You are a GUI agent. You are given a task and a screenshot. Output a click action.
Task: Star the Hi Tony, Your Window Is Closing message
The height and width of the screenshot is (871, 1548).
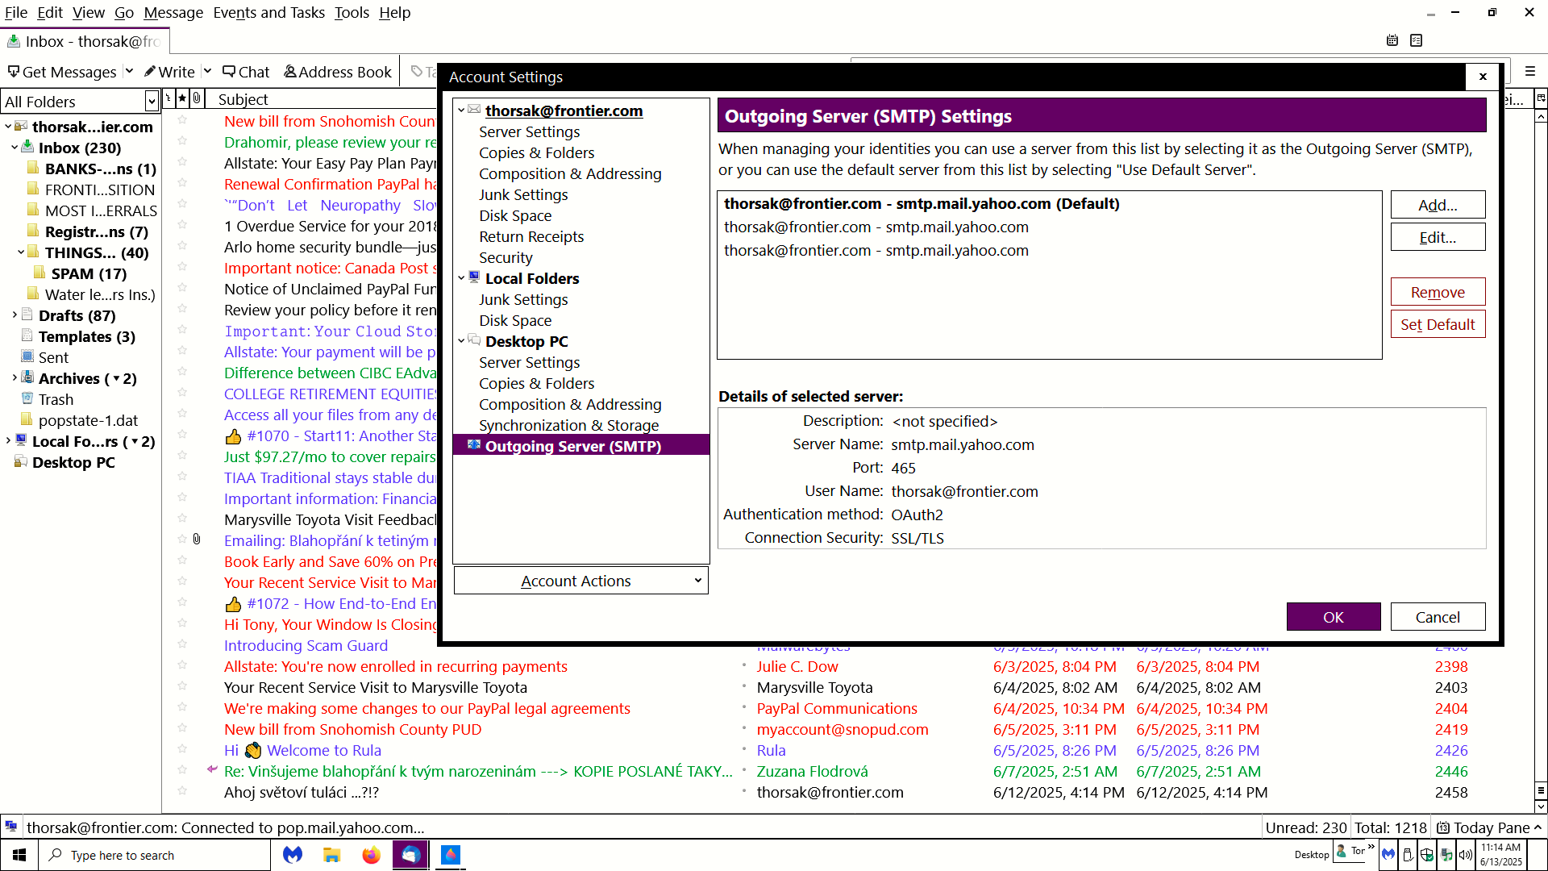182,623
